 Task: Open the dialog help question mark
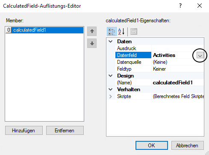(180, 6)
